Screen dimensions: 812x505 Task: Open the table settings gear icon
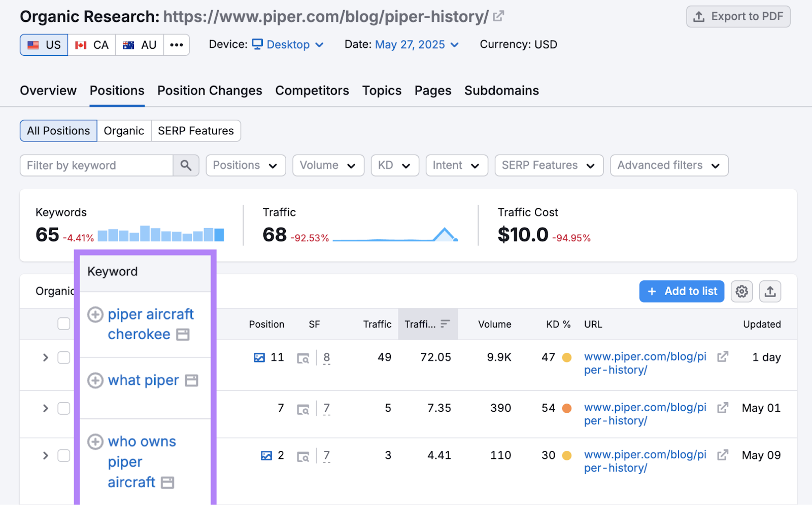741,292
